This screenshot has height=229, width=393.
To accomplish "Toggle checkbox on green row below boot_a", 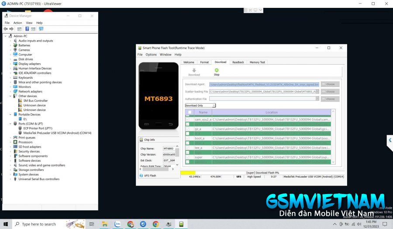I will coord(187,143).
